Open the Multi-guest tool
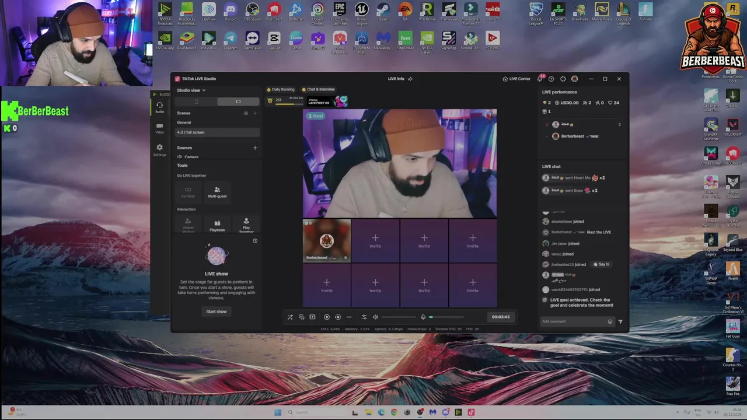Screen dimensions: 747x420 click(217, 192)
